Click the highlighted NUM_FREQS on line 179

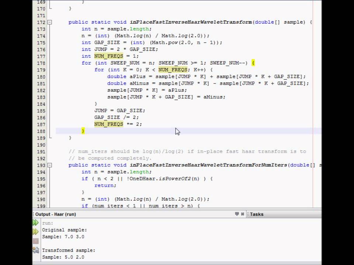coord(173,70)
